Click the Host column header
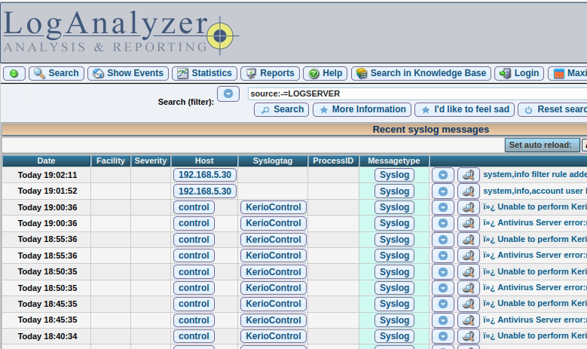 click(204, 161)
